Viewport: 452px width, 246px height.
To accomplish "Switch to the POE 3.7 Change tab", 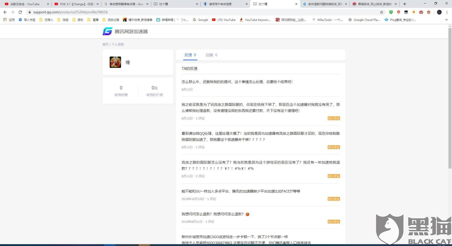I will (76, 4).
